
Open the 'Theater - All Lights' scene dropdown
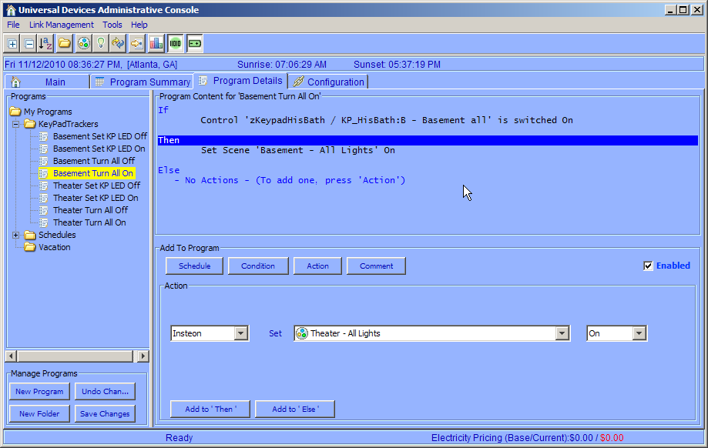[x=562, y=333]
